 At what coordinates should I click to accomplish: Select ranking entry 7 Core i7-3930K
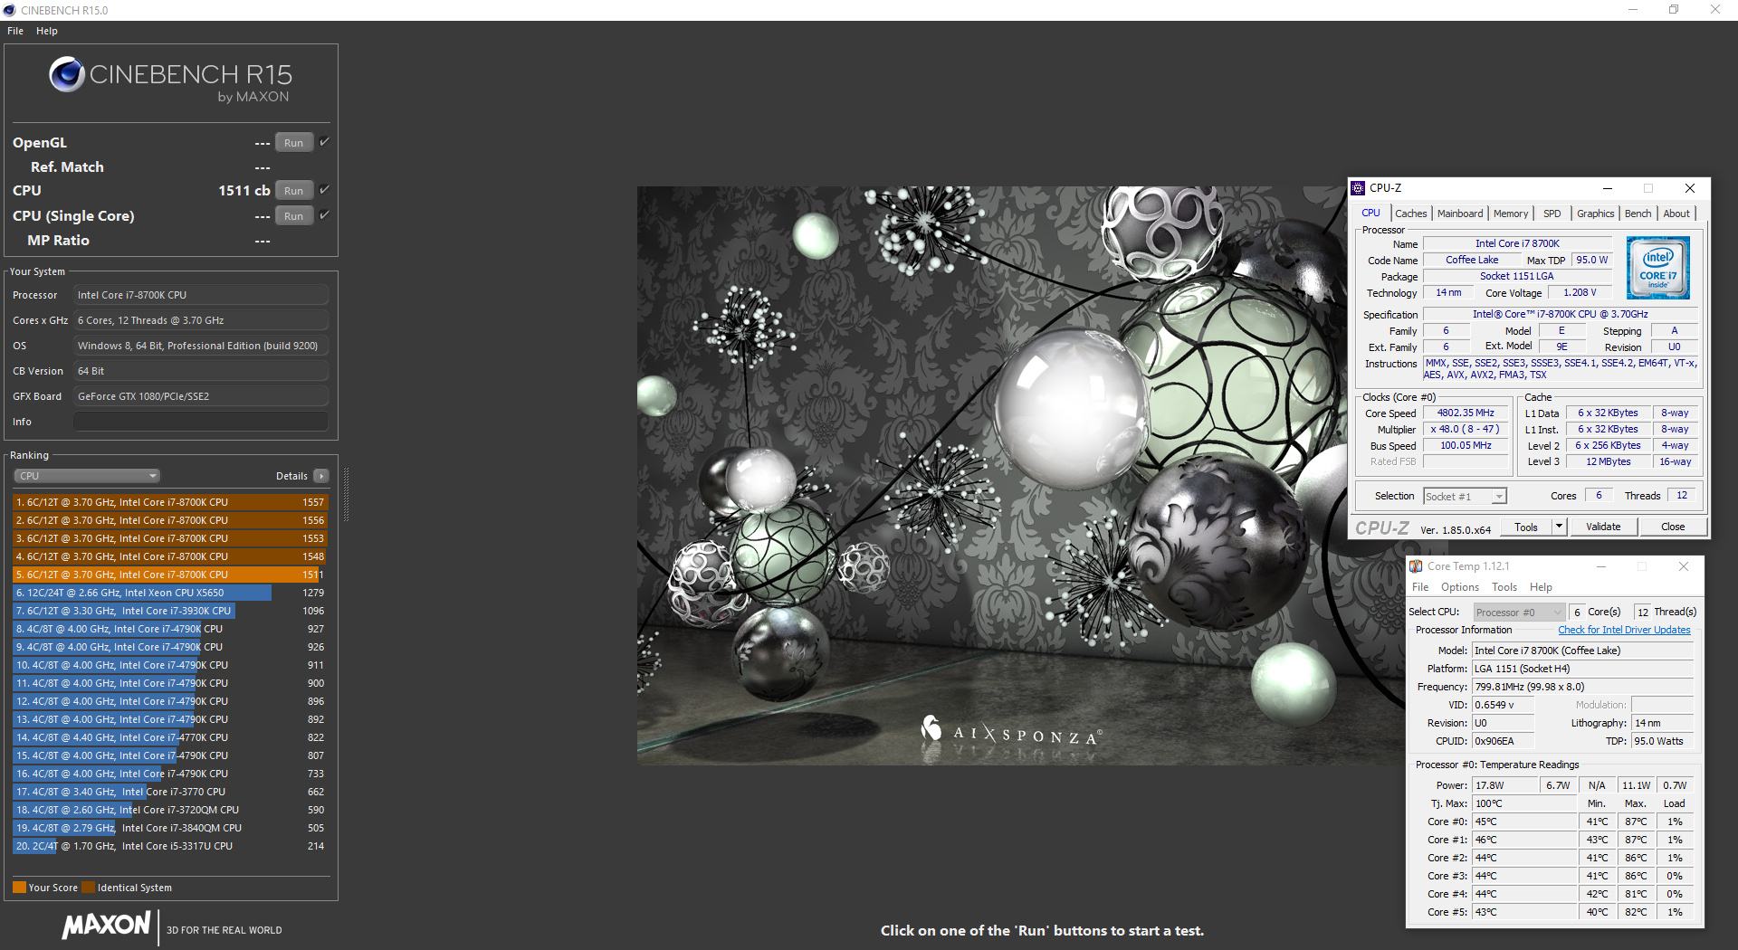[x=170, y=611]
